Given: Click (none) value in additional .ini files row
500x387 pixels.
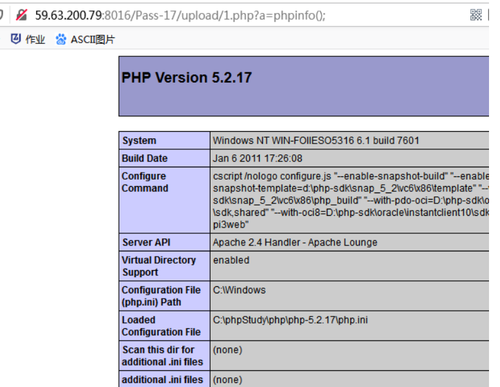Looking at the screenshot, I should pos(227,380).
